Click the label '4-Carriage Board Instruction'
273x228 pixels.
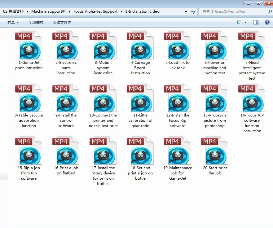[140, 68]
